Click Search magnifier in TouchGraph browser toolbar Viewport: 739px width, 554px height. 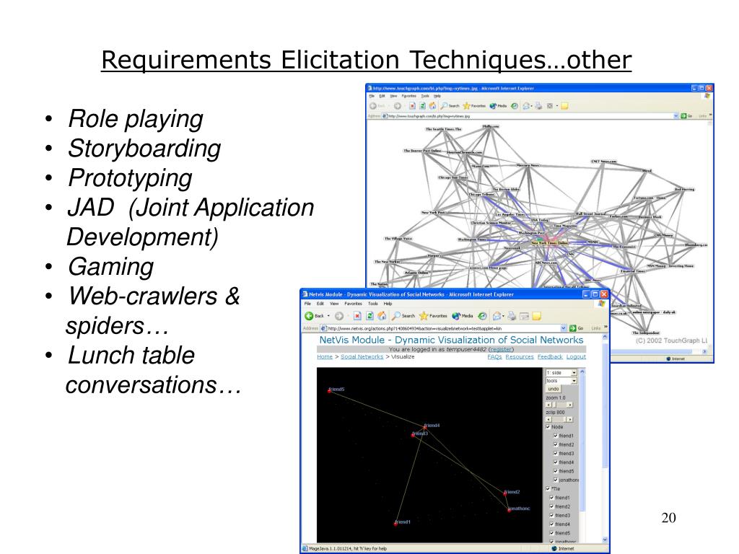click(444, 106)
